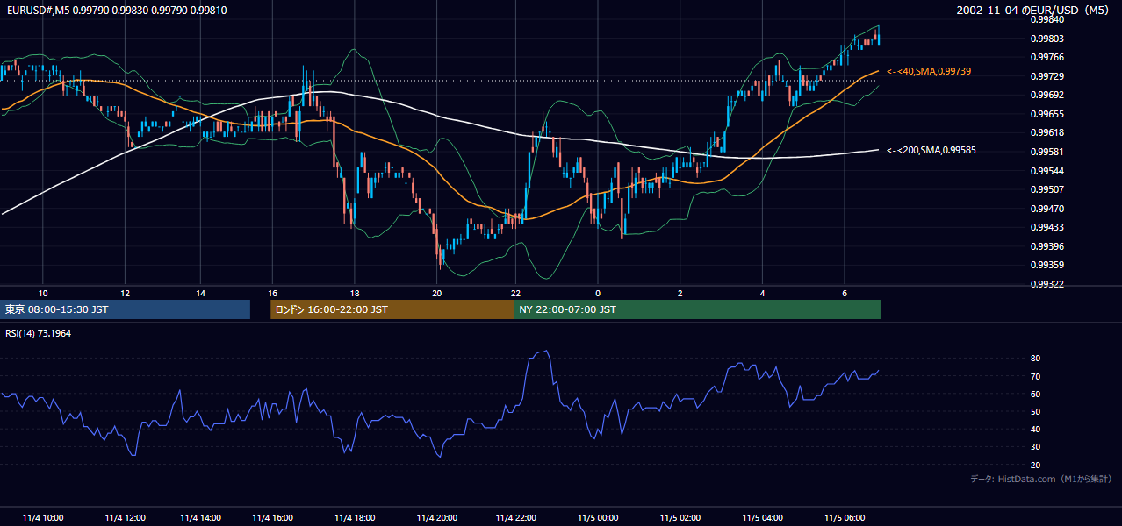Click the NY 22:00-07:00 JST session bar

pyautogui.click(x=697, y=309)
